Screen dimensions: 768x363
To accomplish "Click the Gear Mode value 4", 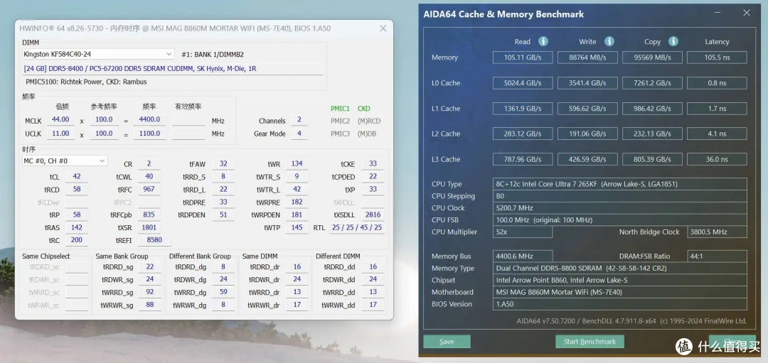I will [x=299, y=134].
